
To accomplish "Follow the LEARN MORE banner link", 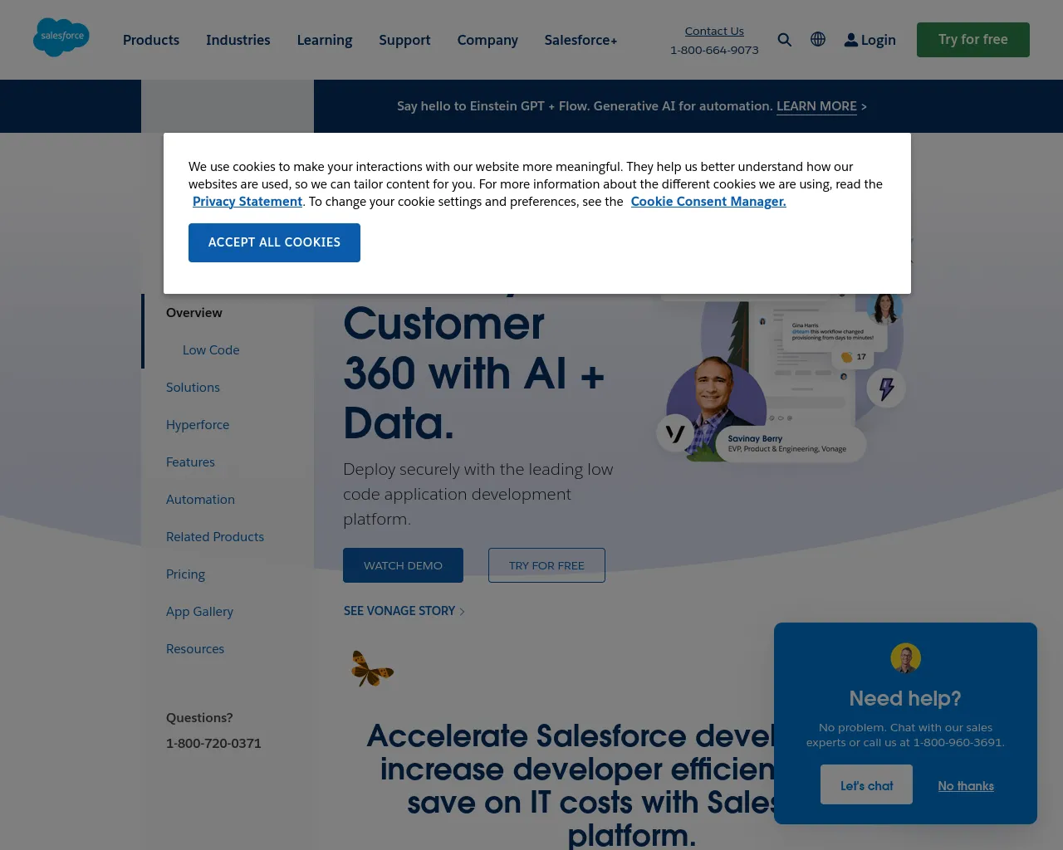I will (x=816, y=106).
